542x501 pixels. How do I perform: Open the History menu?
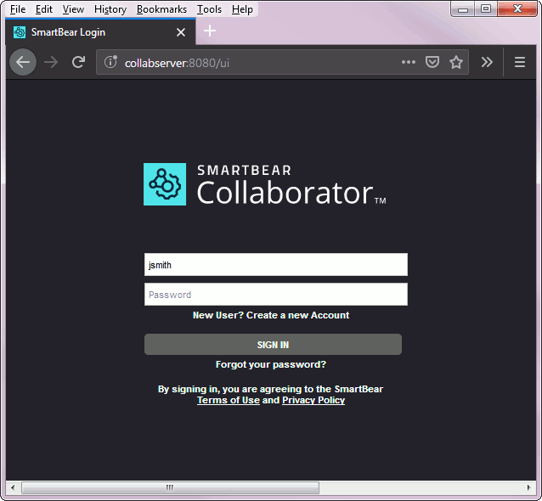point(110,9)
